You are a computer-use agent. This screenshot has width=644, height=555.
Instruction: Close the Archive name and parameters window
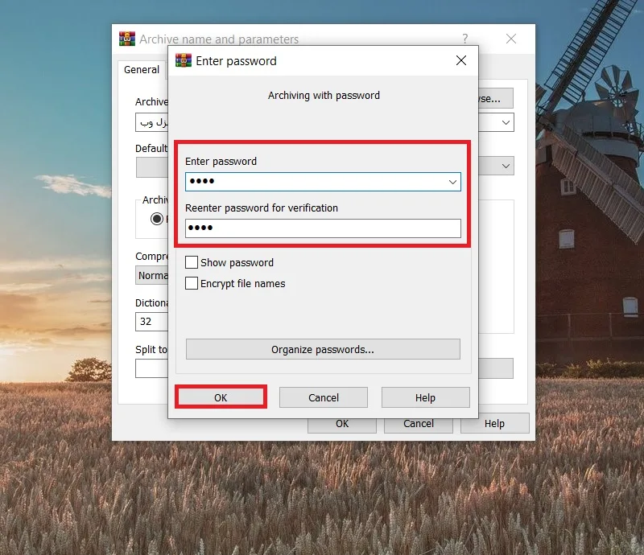(x=511, y=39)
